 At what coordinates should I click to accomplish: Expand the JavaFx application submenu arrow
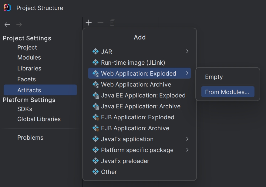187,139
